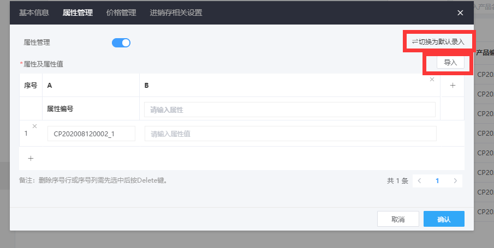Open the 价格管理 tab

point(121,13)
